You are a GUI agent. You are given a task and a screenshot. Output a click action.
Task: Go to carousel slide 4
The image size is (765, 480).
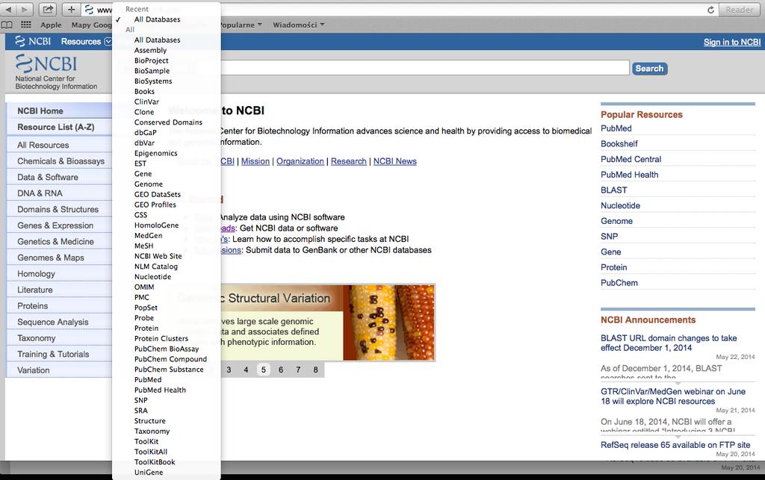coord(246,370)
